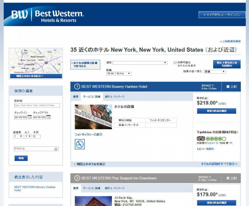Select 割引 & パッケージ tab for Seaport Inn
The width and height of the screenshot is (249, 206).
click(115, 188)
